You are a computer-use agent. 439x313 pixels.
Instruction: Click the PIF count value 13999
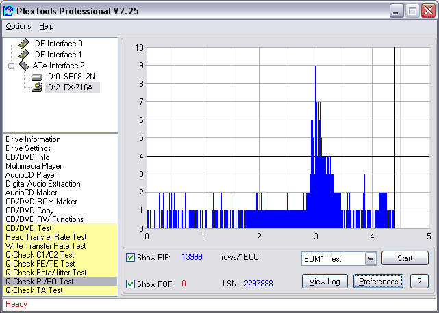tap(192, 257)
